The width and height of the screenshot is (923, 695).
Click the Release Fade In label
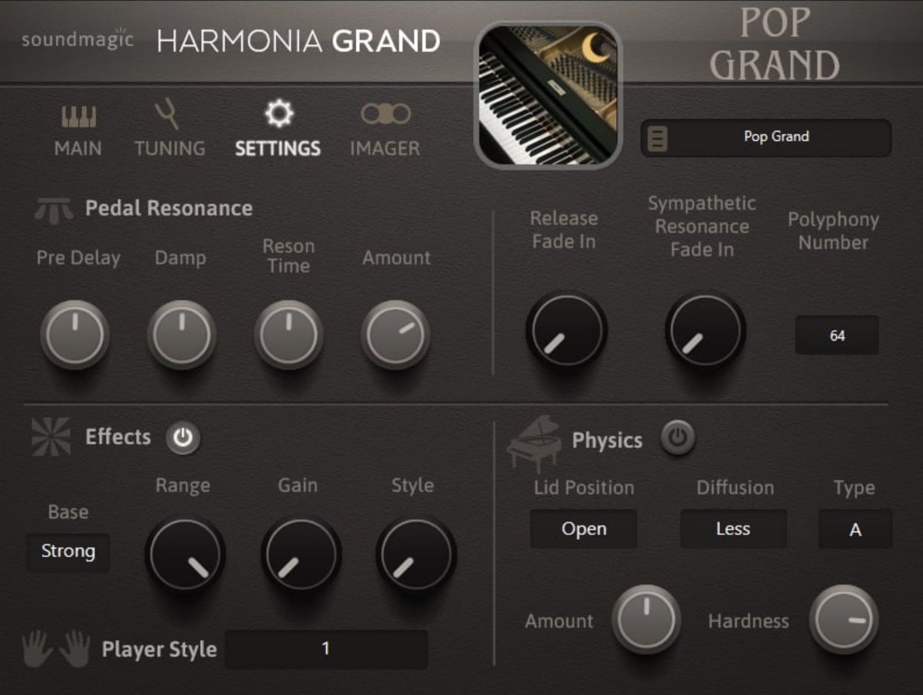pyautogui.click(x=564, y=229)
